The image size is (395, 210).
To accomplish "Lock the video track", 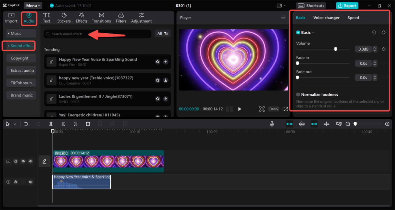I will [x=16, y=161].
